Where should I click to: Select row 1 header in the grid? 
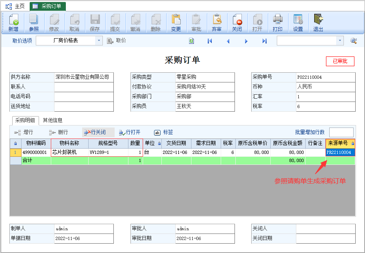tap(15, 153)
